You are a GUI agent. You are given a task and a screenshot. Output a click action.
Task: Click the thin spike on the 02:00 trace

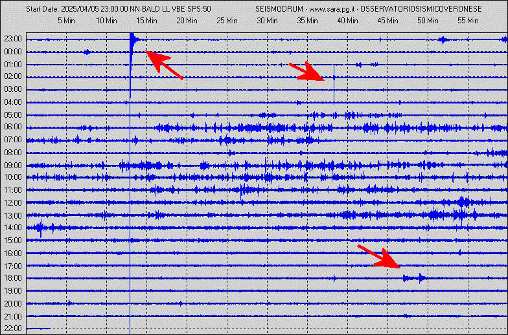tap(334, 83)
